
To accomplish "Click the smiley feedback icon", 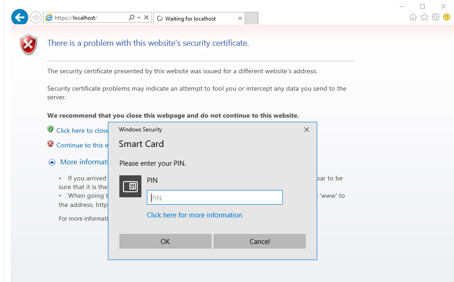I will click(447, 17).
